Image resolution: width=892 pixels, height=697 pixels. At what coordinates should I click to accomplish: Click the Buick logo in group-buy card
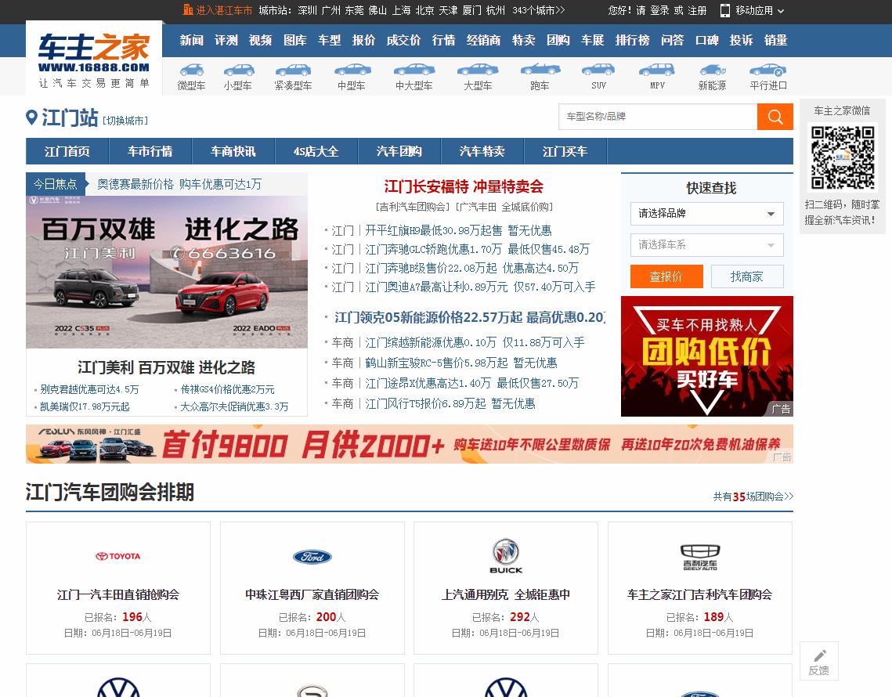(x=506, y=556)
